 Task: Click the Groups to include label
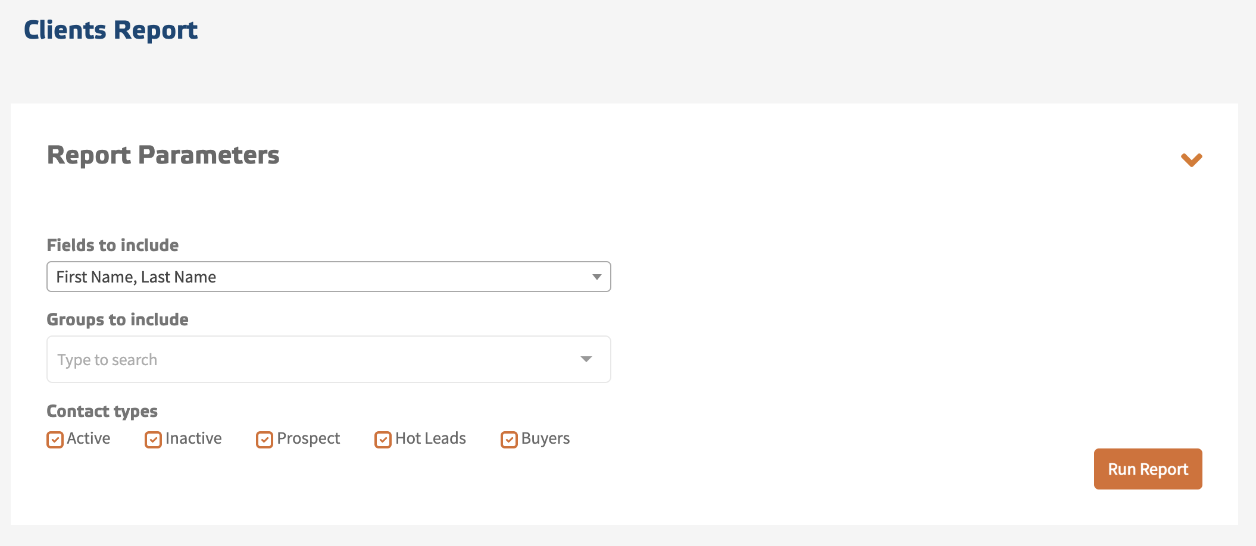[117, 319]
